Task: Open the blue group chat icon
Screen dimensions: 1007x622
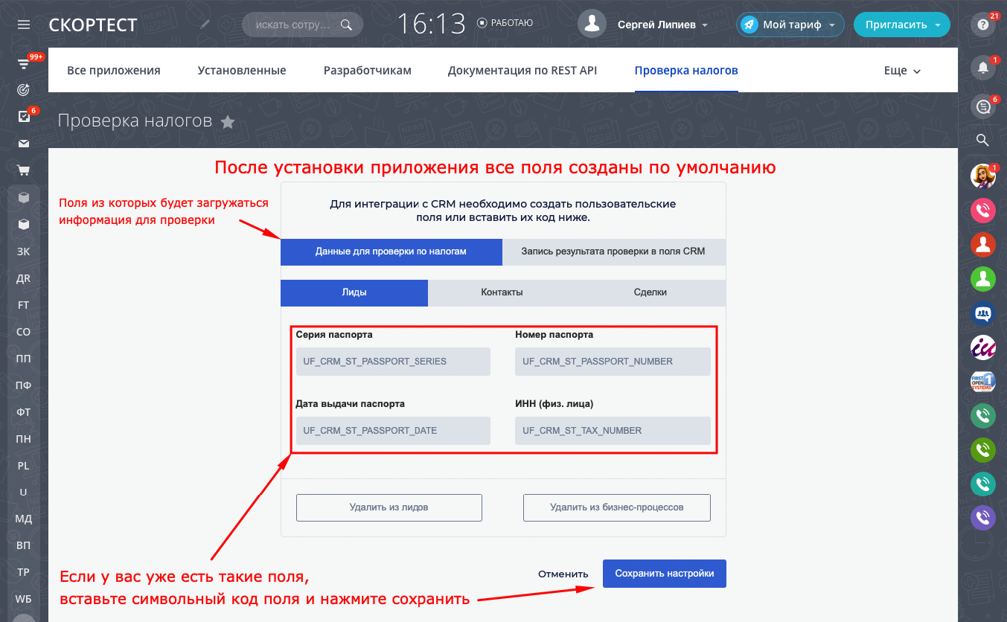Action: click(983, 312)
